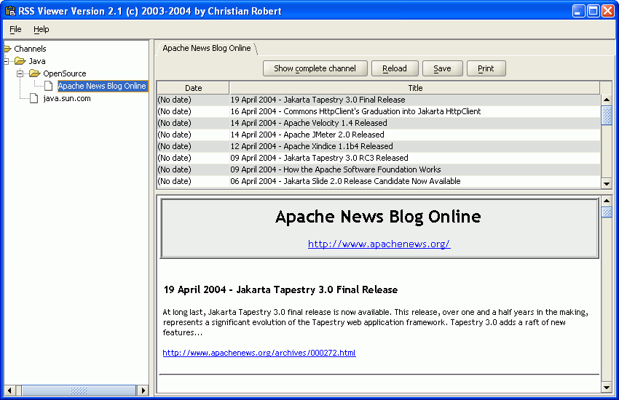Image resolution: width=619 pixels, height=400 pixels.
Task: Click the news table scroll down arrow
Action: 607,183
